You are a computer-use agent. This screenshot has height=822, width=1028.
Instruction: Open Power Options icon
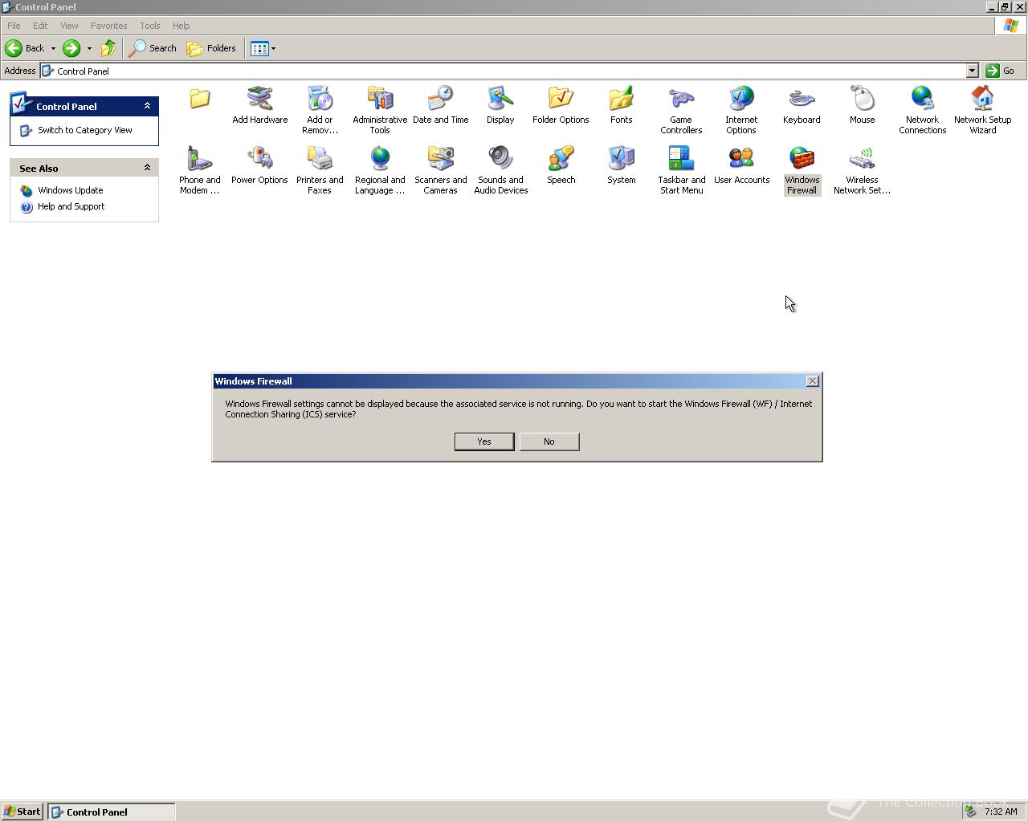[259, 166]
